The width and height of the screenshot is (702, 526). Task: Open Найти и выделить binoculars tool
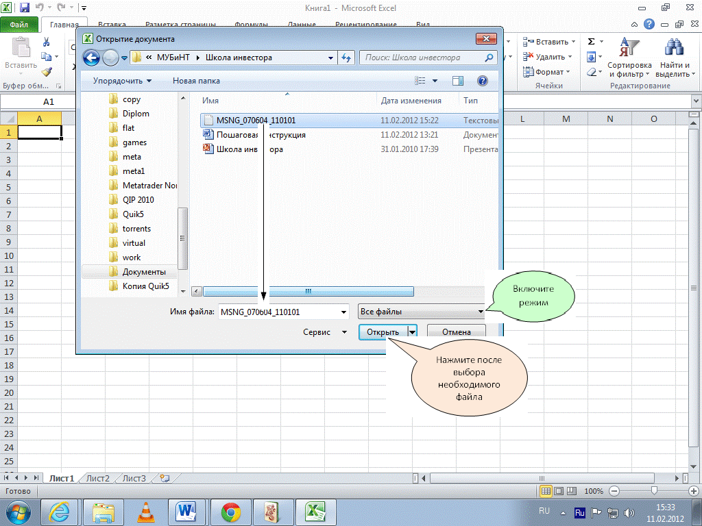674,58
